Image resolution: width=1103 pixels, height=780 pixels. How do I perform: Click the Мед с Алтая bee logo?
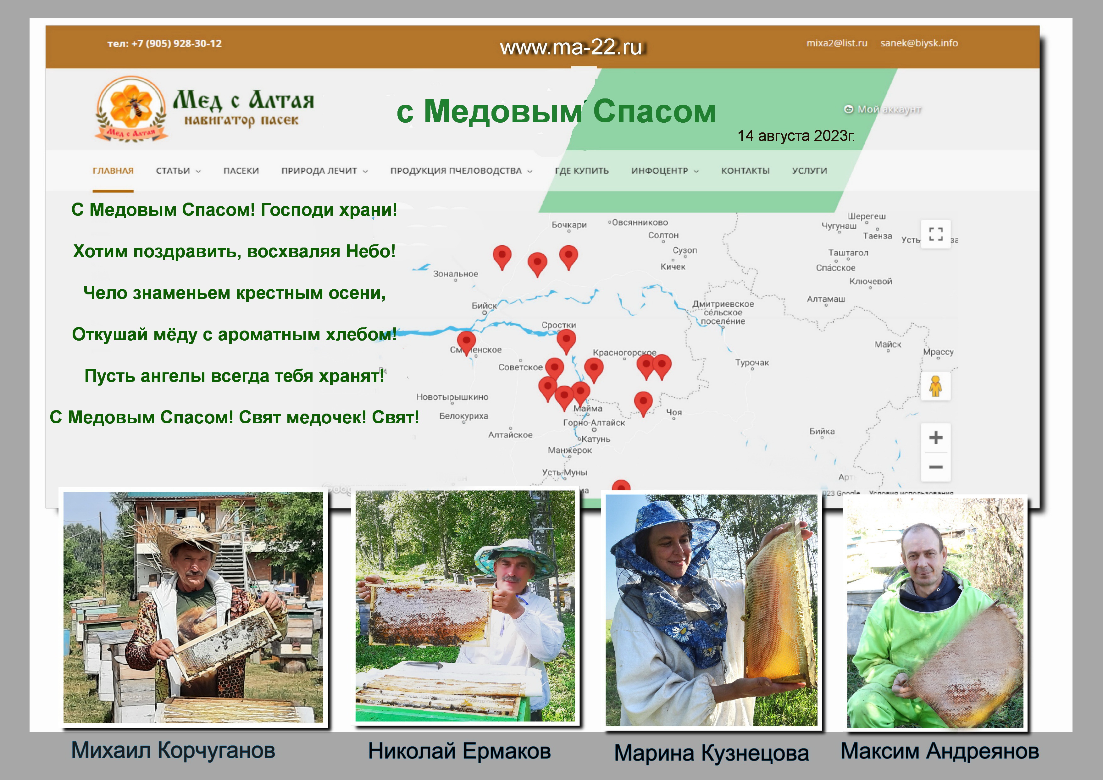pos(131,109)
